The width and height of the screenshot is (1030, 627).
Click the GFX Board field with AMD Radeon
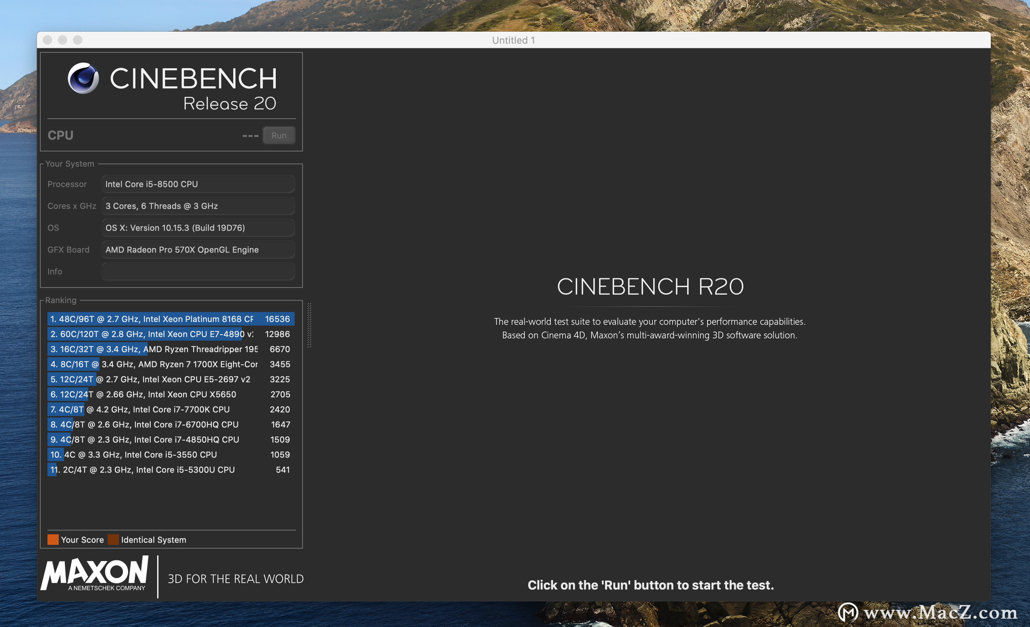click(x=198, y=250)
